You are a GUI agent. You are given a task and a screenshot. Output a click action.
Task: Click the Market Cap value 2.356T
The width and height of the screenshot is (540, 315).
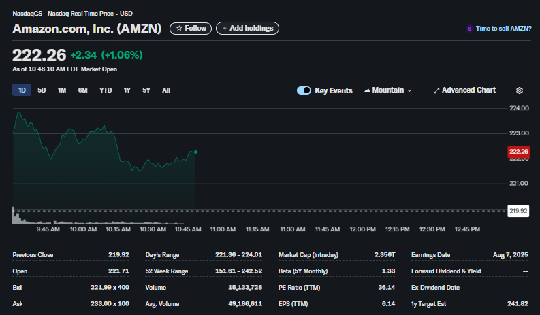tap(385, 254)
